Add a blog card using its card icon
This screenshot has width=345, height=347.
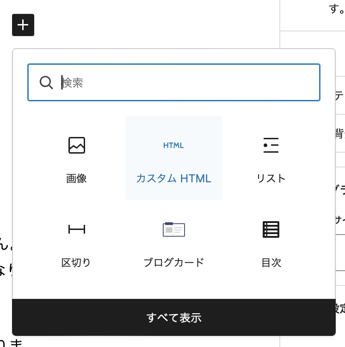(173, 229)
